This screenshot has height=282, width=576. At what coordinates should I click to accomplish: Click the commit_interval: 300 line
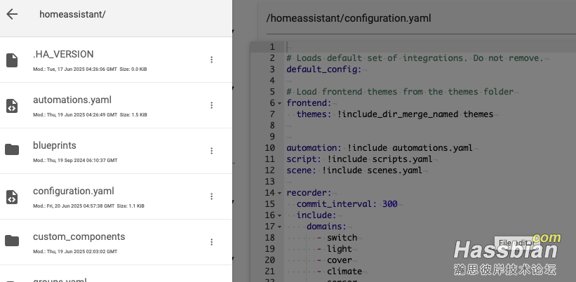pos(347,204)
